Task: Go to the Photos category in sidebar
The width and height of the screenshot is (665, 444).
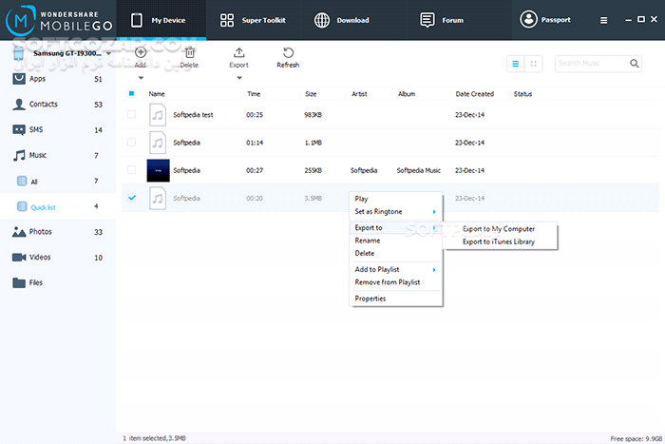Action: coord(40,232)
